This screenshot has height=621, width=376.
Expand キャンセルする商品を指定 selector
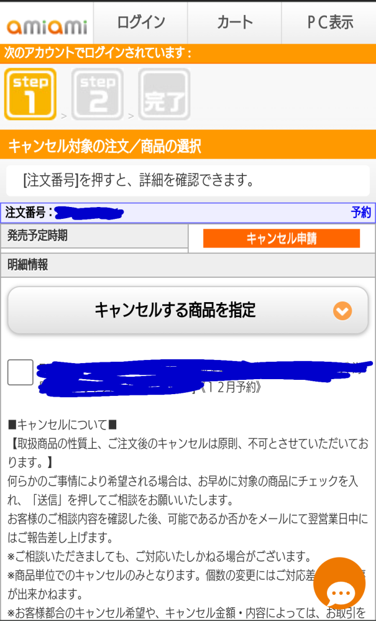pyautogui.click(x=188, y=310)
